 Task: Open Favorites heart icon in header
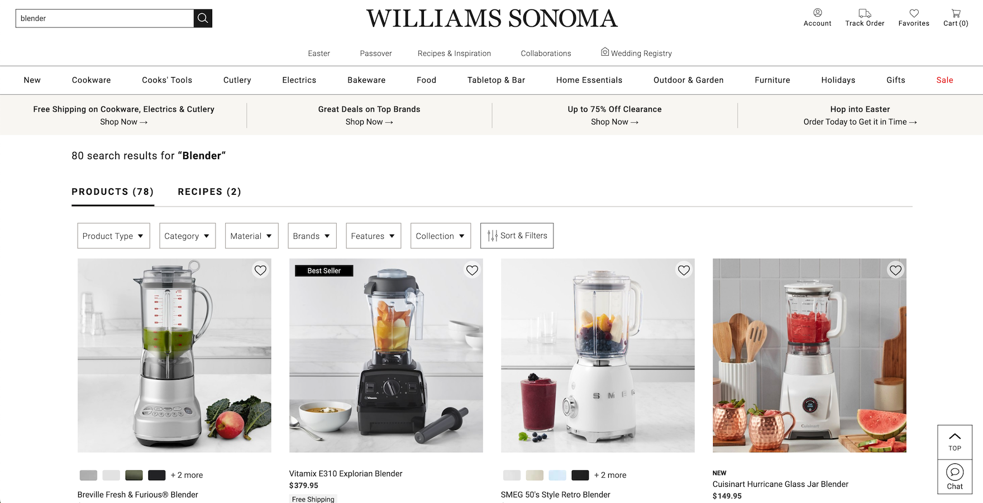click(914, 13)
